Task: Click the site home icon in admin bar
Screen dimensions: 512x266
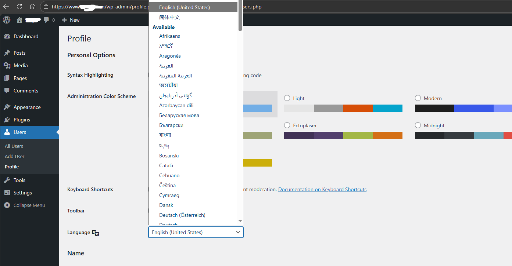Action: (19, 20)
